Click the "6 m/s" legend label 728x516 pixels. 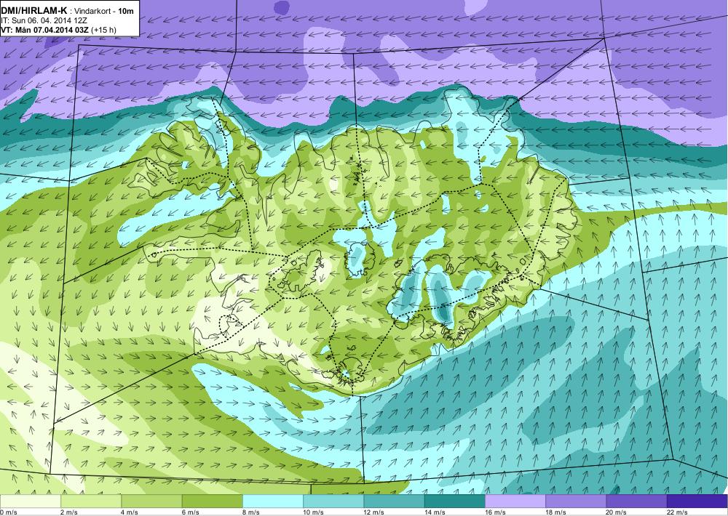point(190,512)
